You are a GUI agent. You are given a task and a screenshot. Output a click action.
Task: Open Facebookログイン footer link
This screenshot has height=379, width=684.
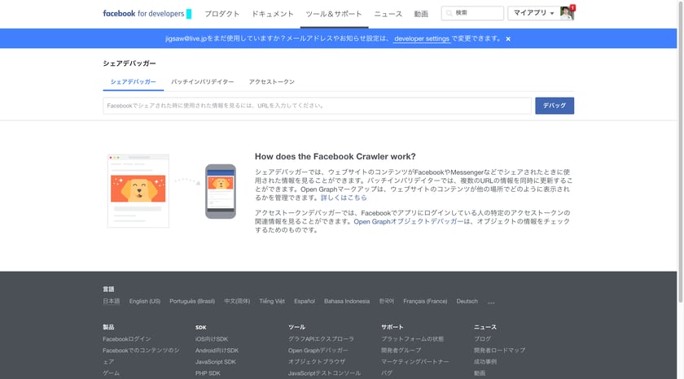[127, 339]
